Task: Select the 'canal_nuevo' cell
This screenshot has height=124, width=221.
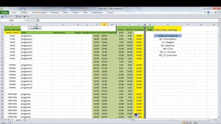Action: tap(12, 32)
